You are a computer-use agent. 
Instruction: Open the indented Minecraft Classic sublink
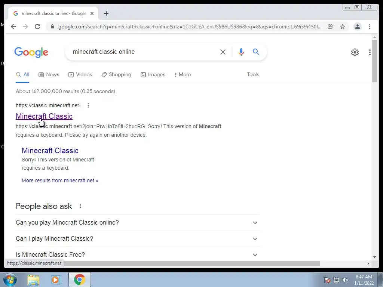[50, 151]
